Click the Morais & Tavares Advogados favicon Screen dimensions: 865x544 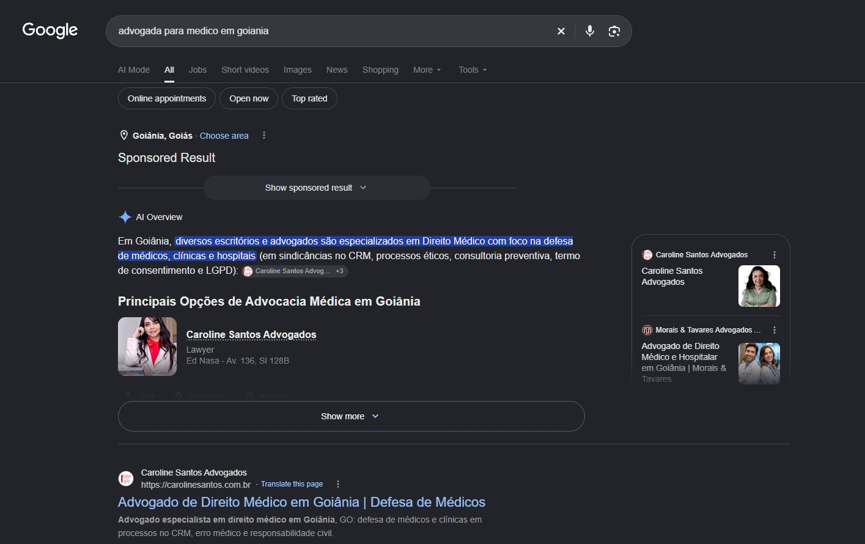pyautogui.click(x=647, y=330)
